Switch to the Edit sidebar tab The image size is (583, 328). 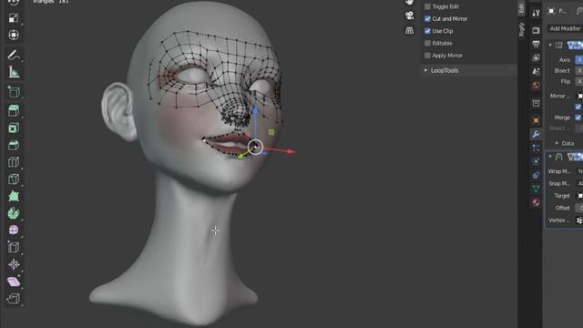tap(521, 8)
